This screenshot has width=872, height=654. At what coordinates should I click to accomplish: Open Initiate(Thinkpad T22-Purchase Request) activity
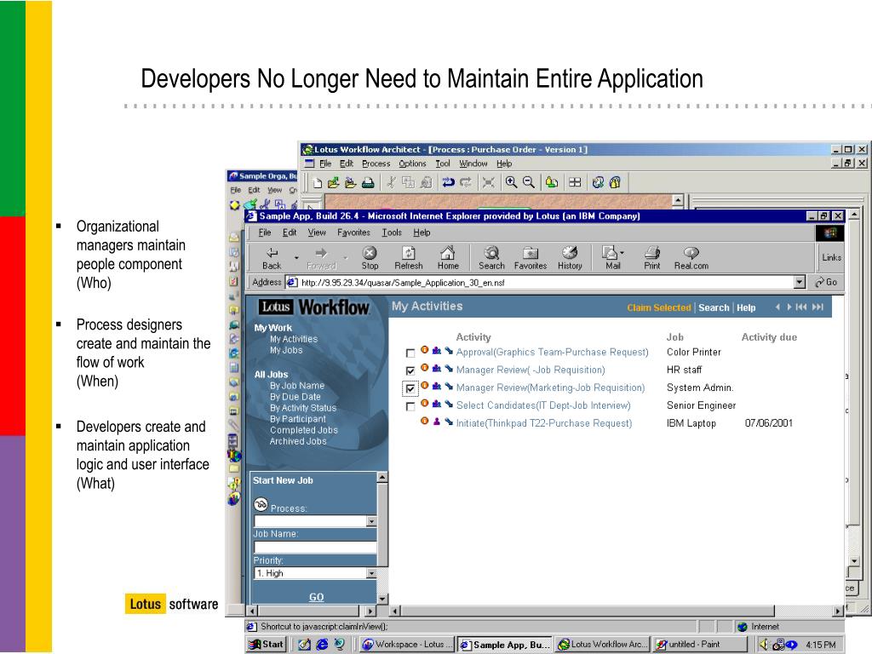coord(544,423)
